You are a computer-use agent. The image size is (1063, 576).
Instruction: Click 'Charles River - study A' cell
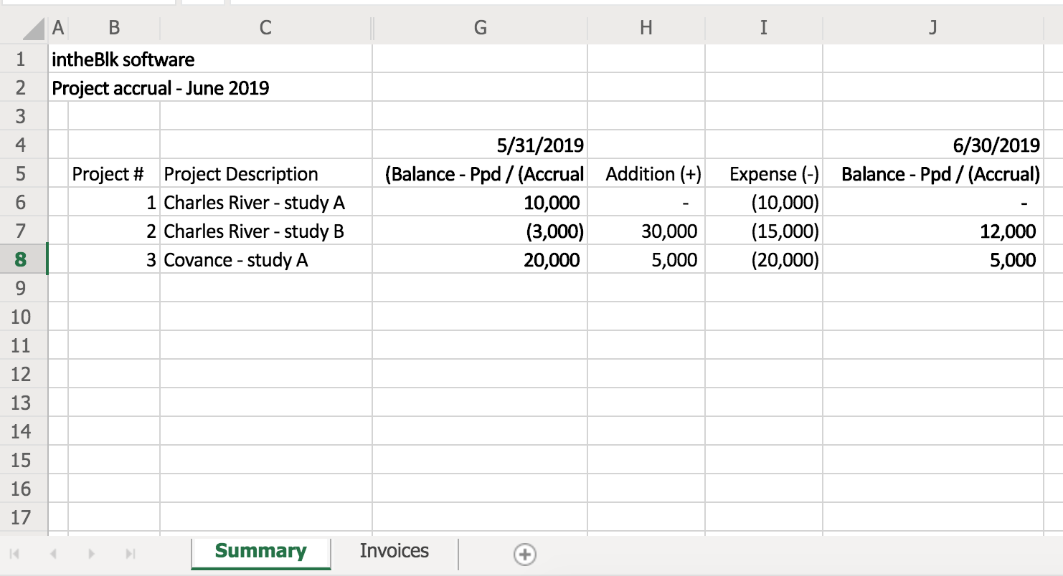point(266,202)
